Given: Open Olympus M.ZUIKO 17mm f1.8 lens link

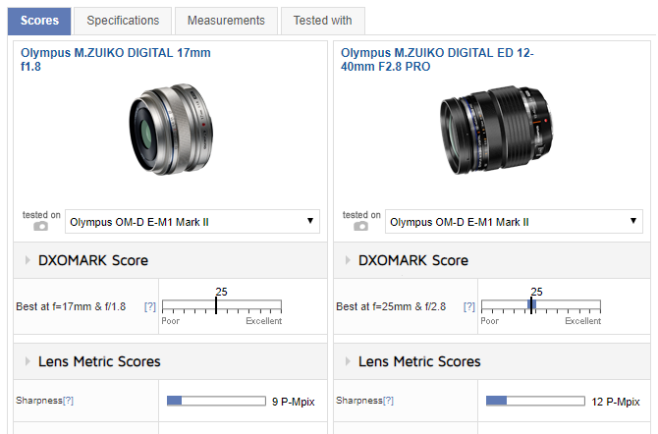Looking at the screenshot, I should pyautogui.click(x=115, y=59).
